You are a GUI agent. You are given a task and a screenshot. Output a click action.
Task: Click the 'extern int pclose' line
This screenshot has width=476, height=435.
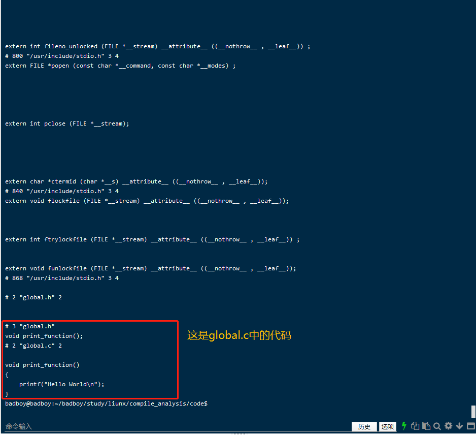click(x=67, y=123)
